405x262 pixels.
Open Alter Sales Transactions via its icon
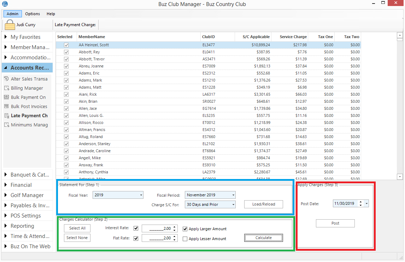(x=6, y=79)
